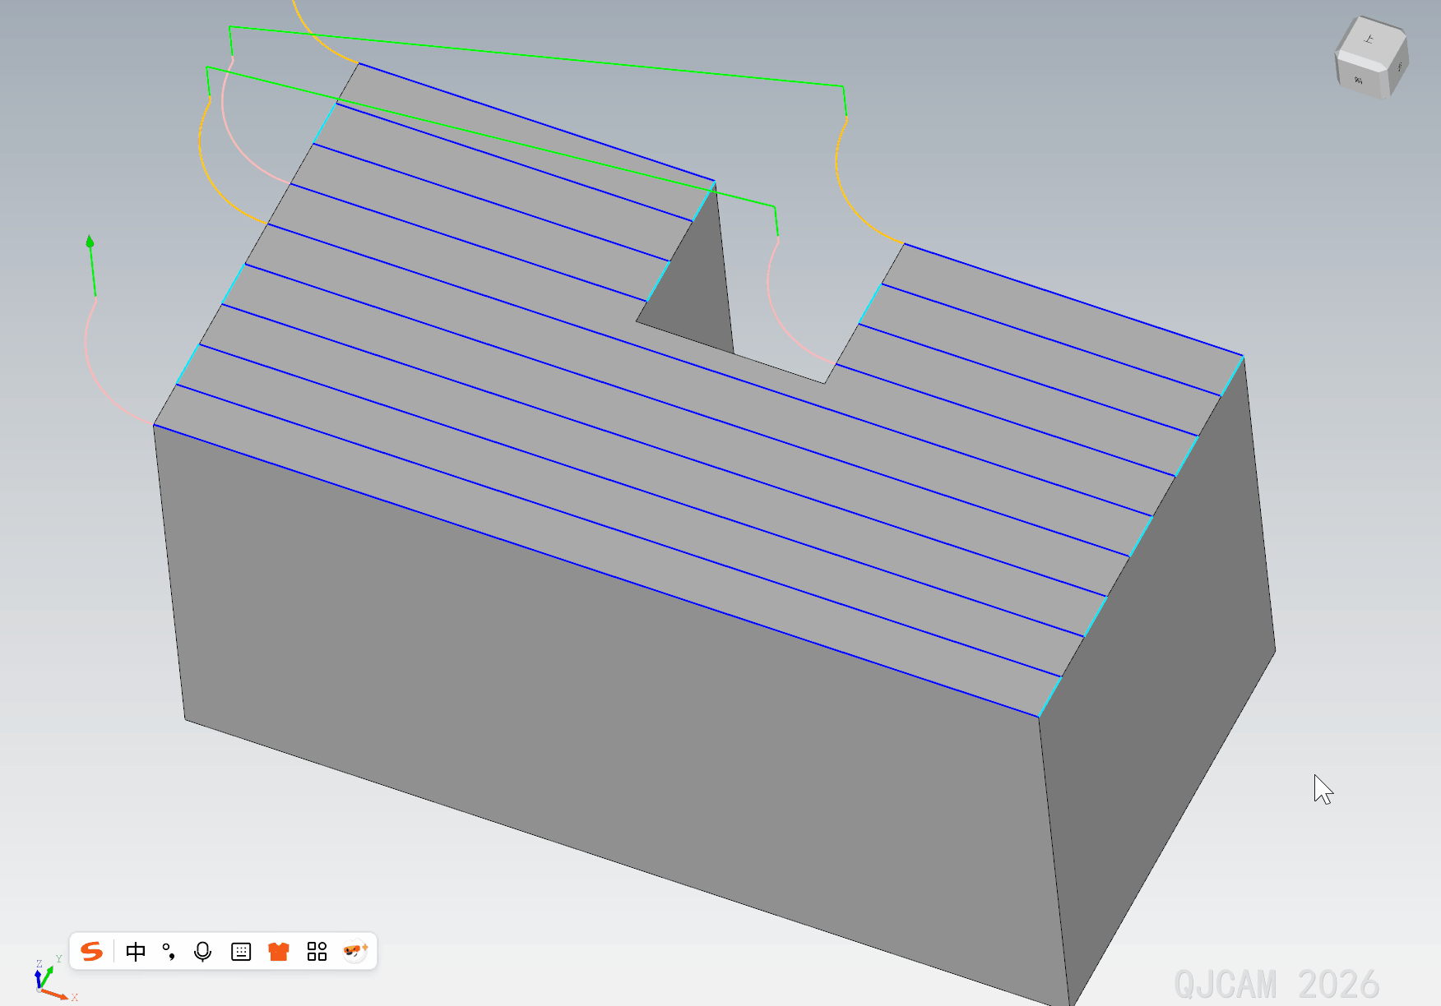Toggle the Chinese punctuation mode button
Viewport: 1441px width, 1006px height.
tap(169, 952)
